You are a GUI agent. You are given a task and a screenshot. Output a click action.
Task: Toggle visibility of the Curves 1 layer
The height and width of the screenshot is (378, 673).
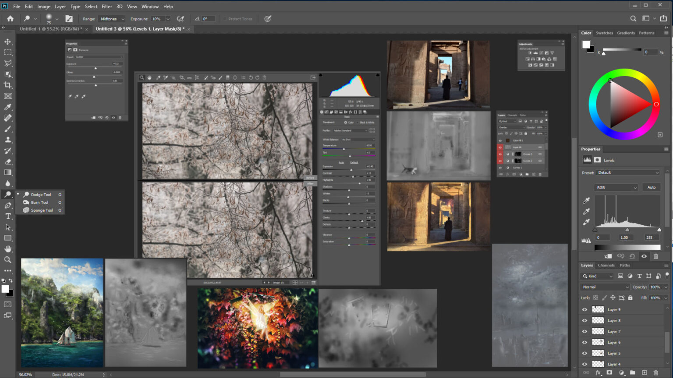coord(500,168)
